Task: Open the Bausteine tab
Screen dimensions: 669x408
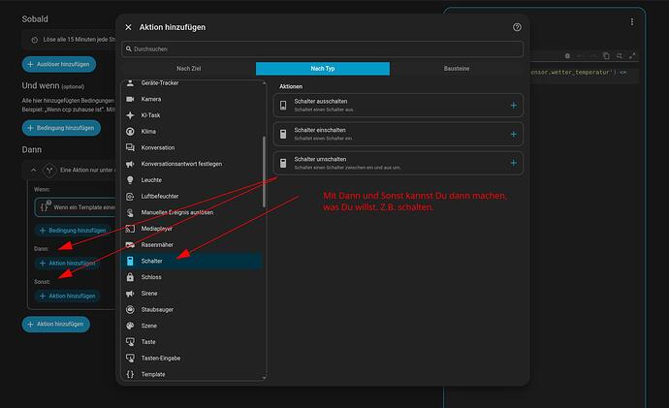Action: [456, 69]
